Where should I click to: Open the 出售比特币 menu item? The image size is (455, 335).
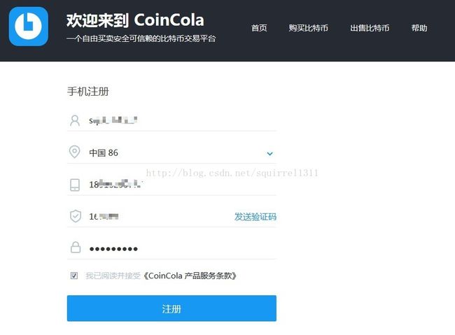pos(370,28)
